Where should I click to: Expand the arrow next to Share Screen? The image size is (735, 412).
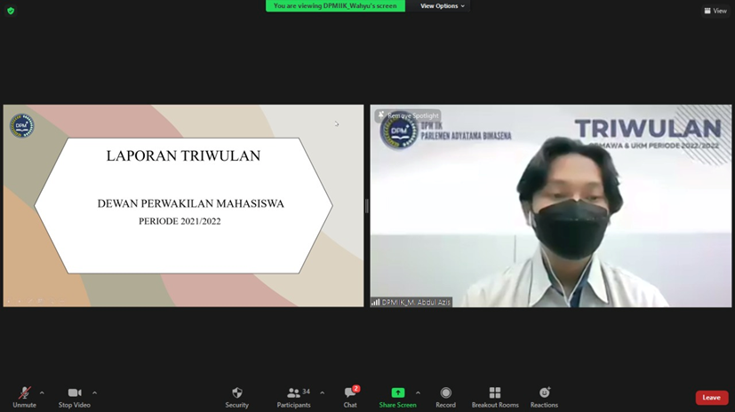[418, 392]
